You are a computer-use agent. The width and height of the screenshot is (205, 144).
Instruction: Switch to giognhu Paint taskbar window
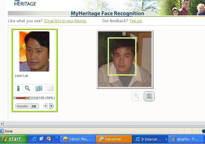[186, 139]
